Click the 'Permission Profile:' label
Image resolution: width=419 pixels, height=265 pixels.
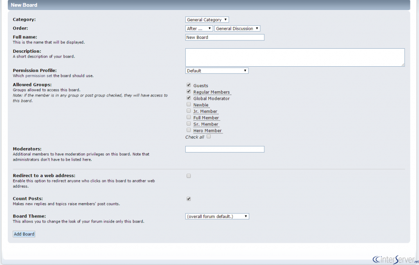[35, 70]
